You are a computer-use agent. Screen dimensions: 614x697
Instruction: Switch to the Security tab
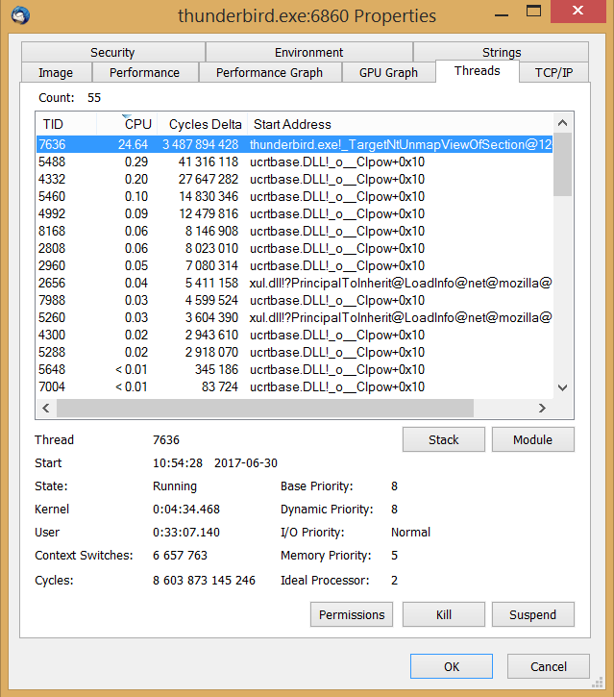tap(112, 52)
